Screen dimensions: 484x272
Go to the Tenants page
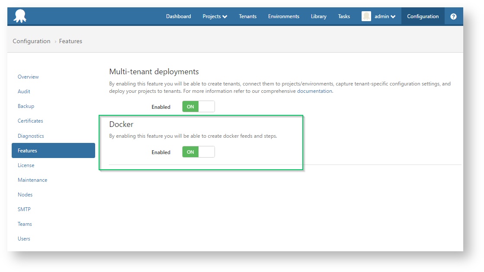pos(247,16)
